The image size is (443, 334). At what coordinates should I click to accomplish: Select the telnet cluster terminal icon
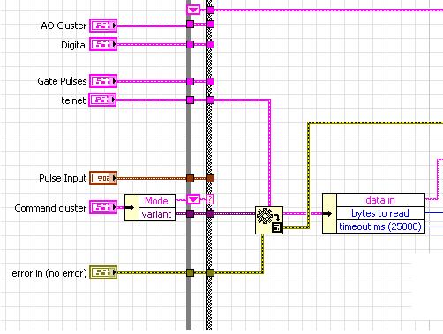(x=102, y=100)
